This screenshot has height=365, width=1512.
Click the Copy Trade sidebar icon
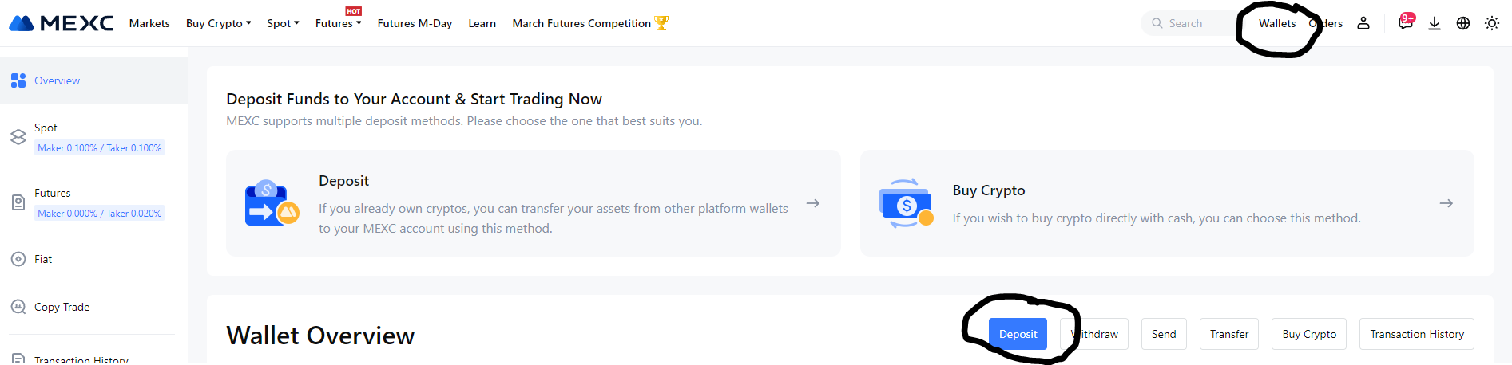(x=18, y=307)
